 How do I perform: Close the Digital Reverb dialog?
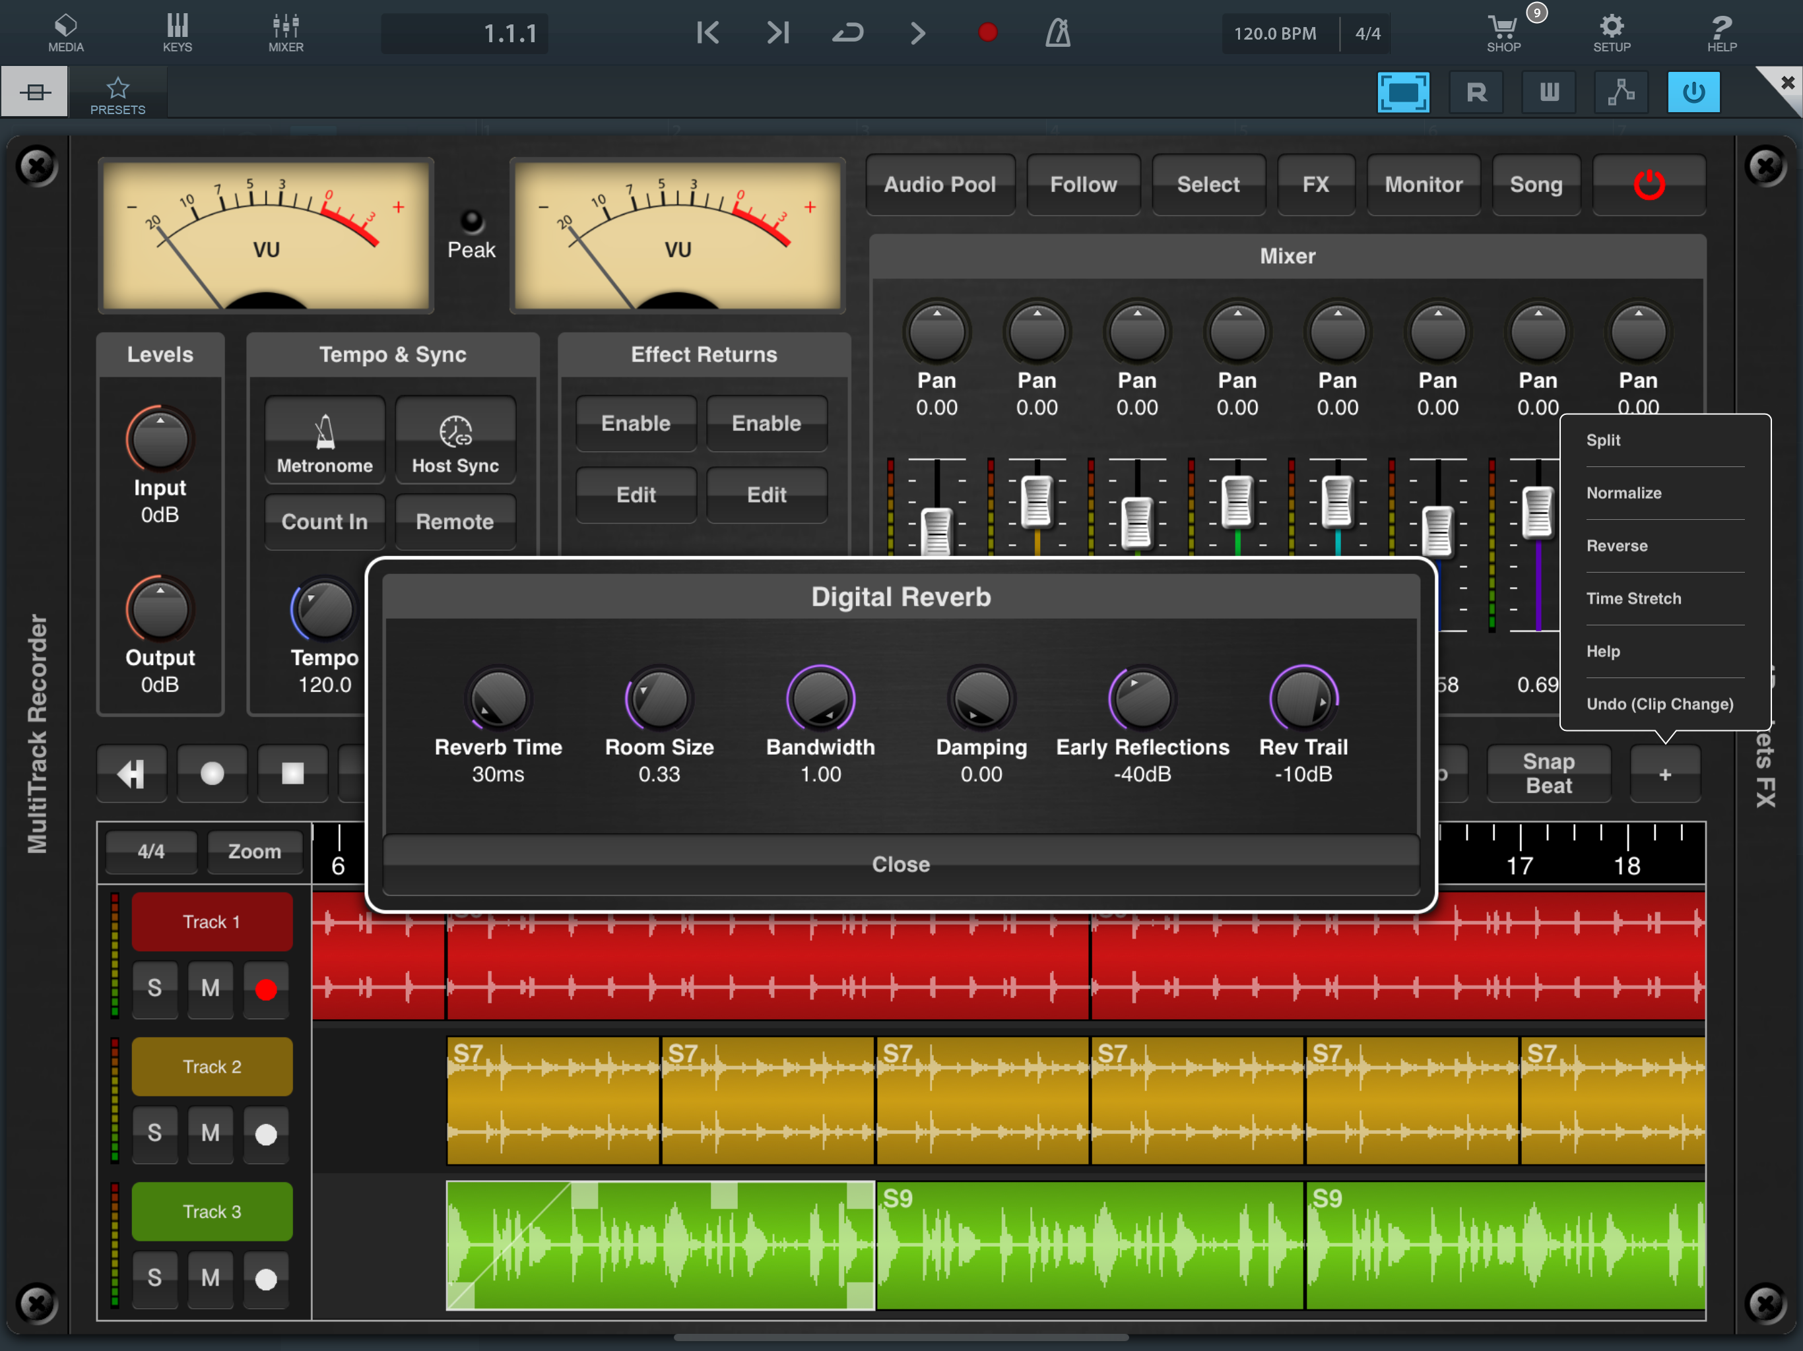click(901, 864)
